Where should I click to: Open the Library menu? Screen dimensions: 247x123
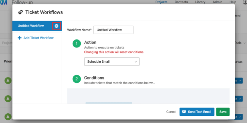200,2
